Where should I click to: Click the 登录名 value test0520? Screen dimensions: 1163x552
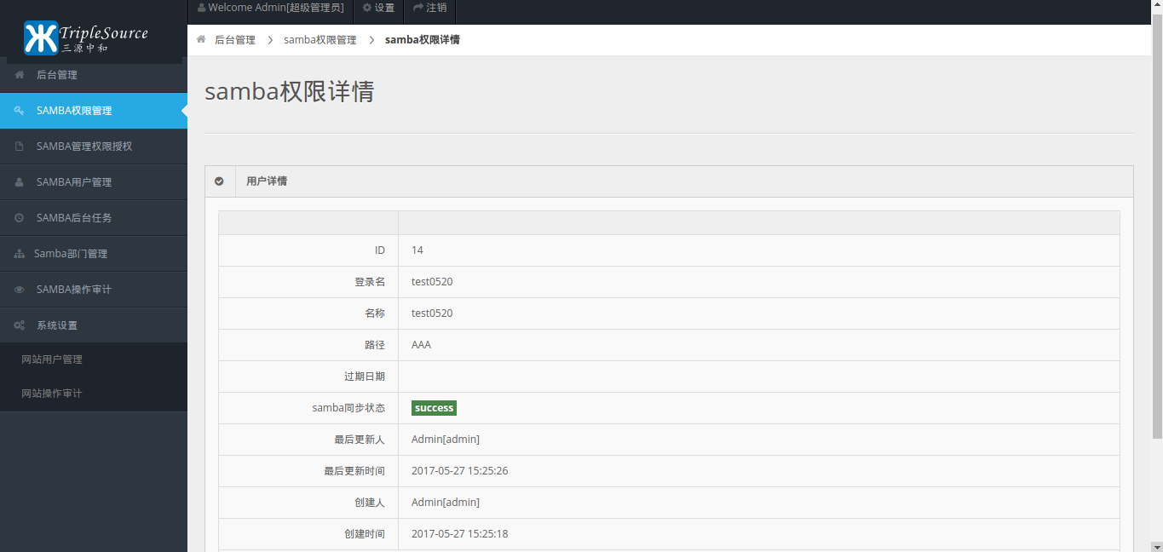(432, 282)
